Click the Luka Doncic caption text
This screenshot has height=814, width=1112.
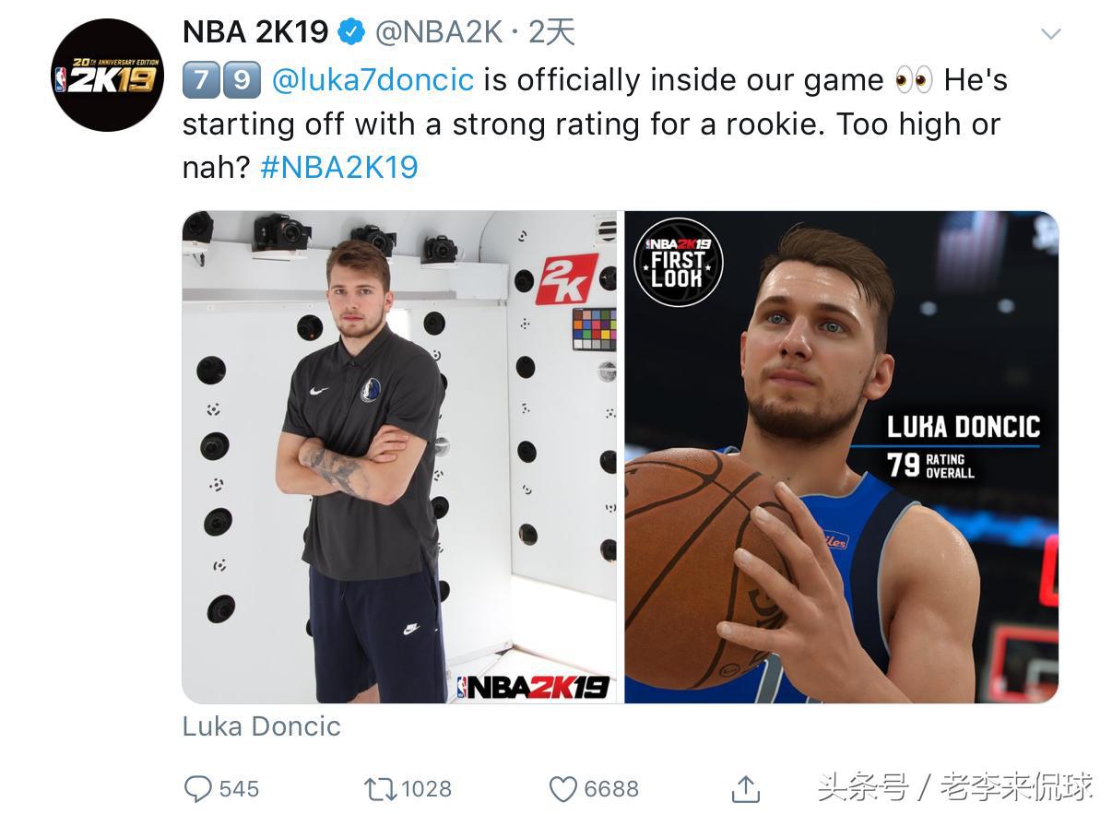point(262,726)
